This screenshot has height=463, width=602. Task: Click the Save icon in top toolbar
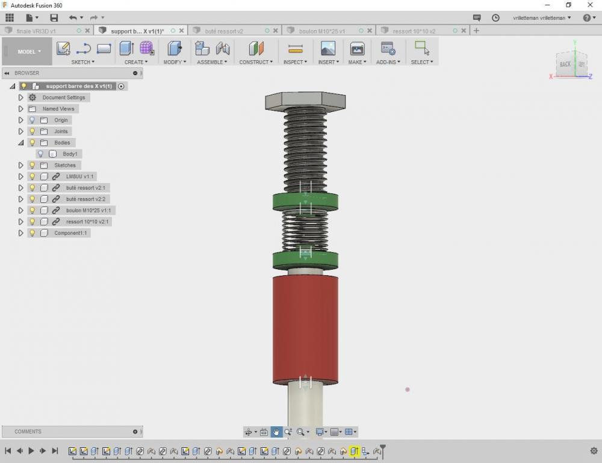(54, 17)
